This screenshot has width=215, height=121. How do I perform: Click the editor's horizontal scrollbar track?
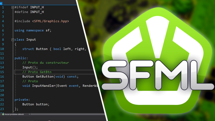(x=67, y=114)
